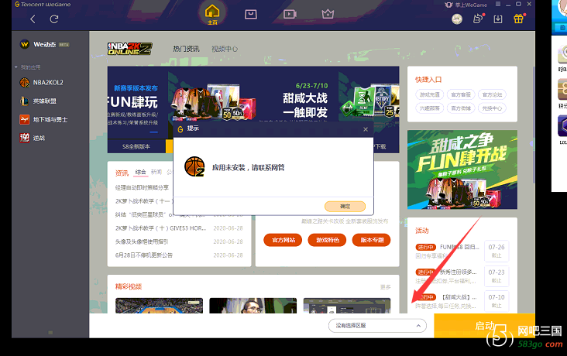Viewport: 567px width, 356px height.
Task: Click the 官方网站 orange button
Action: point(283,240)
